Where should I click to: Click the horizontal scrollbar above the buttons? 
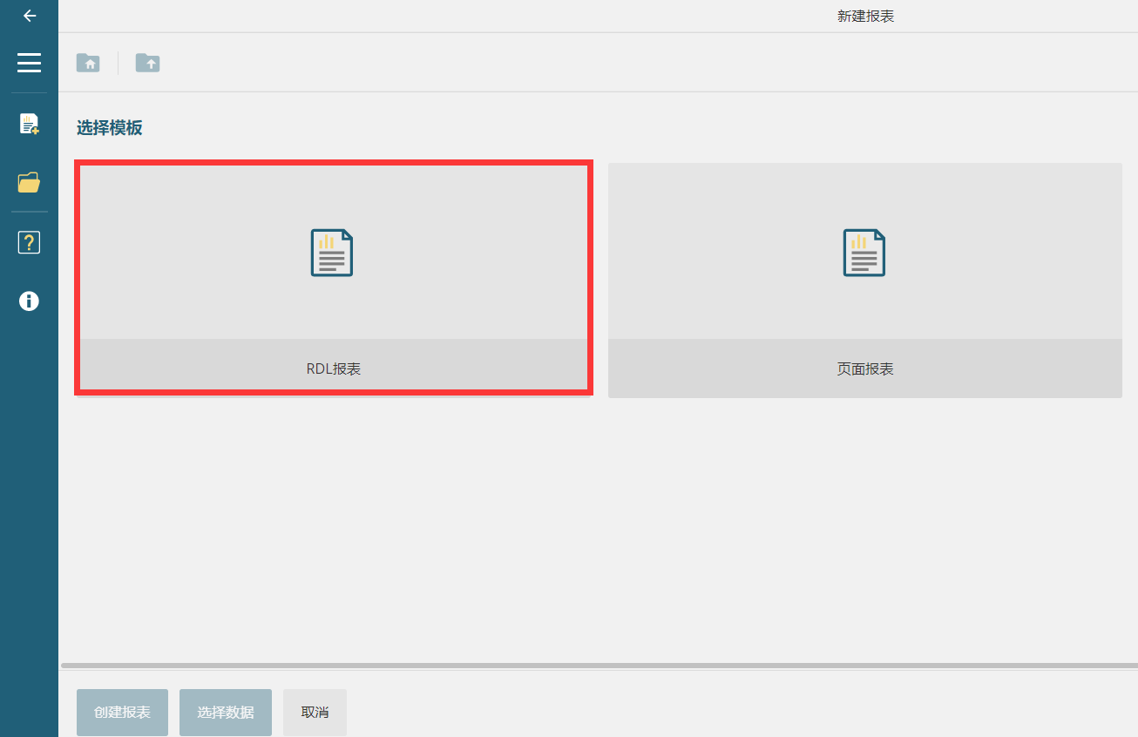[x=598, y=666]
